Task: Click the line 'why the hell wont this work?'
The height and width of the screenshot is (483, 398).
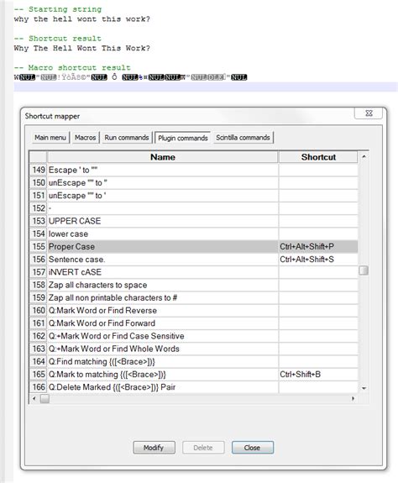Action: coord(82,19)
